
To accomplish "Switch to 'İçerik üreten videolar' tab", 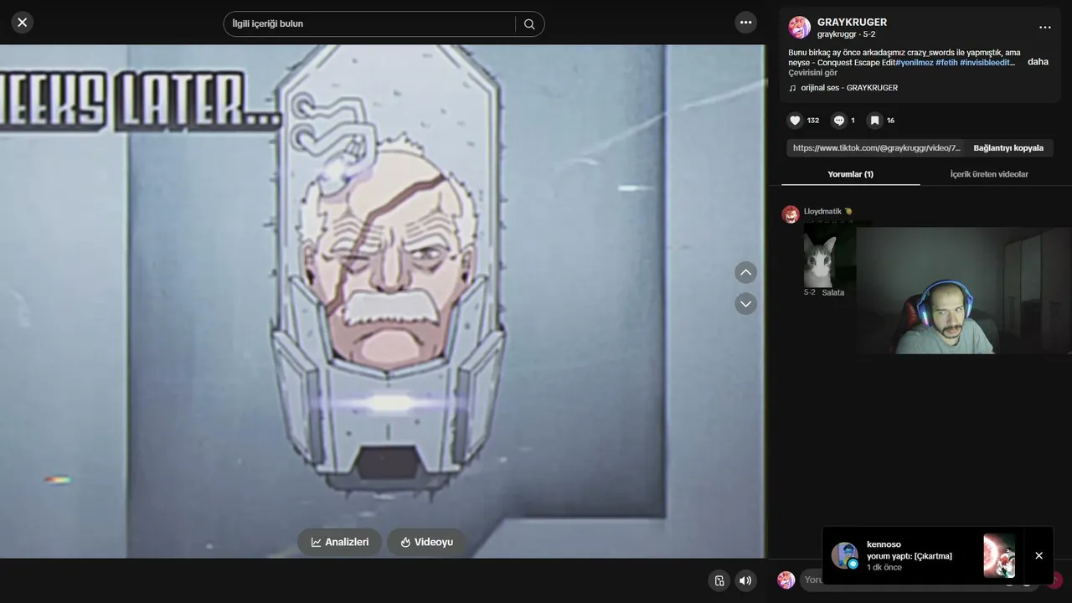I will click(x=989, y=174).
